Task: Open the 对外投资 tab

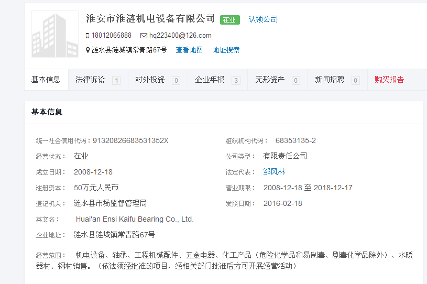Action: (x=150, y=80)
